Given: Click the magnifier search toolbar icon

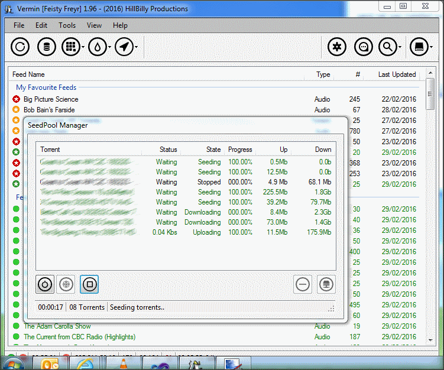Looking at the screenshot, I should [x=388, y=47].
